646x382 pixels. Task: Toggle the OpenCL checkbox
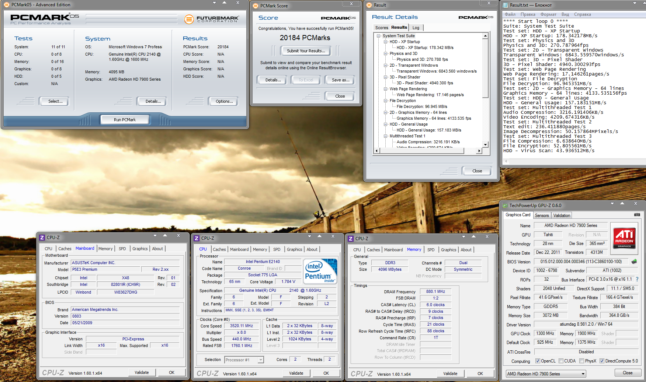pos(538,361)
